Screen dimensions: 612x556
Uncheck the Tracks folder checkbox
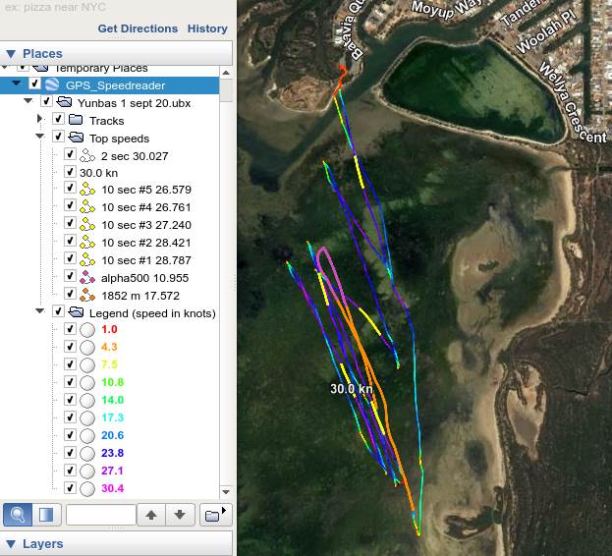(x=58, y=120)
